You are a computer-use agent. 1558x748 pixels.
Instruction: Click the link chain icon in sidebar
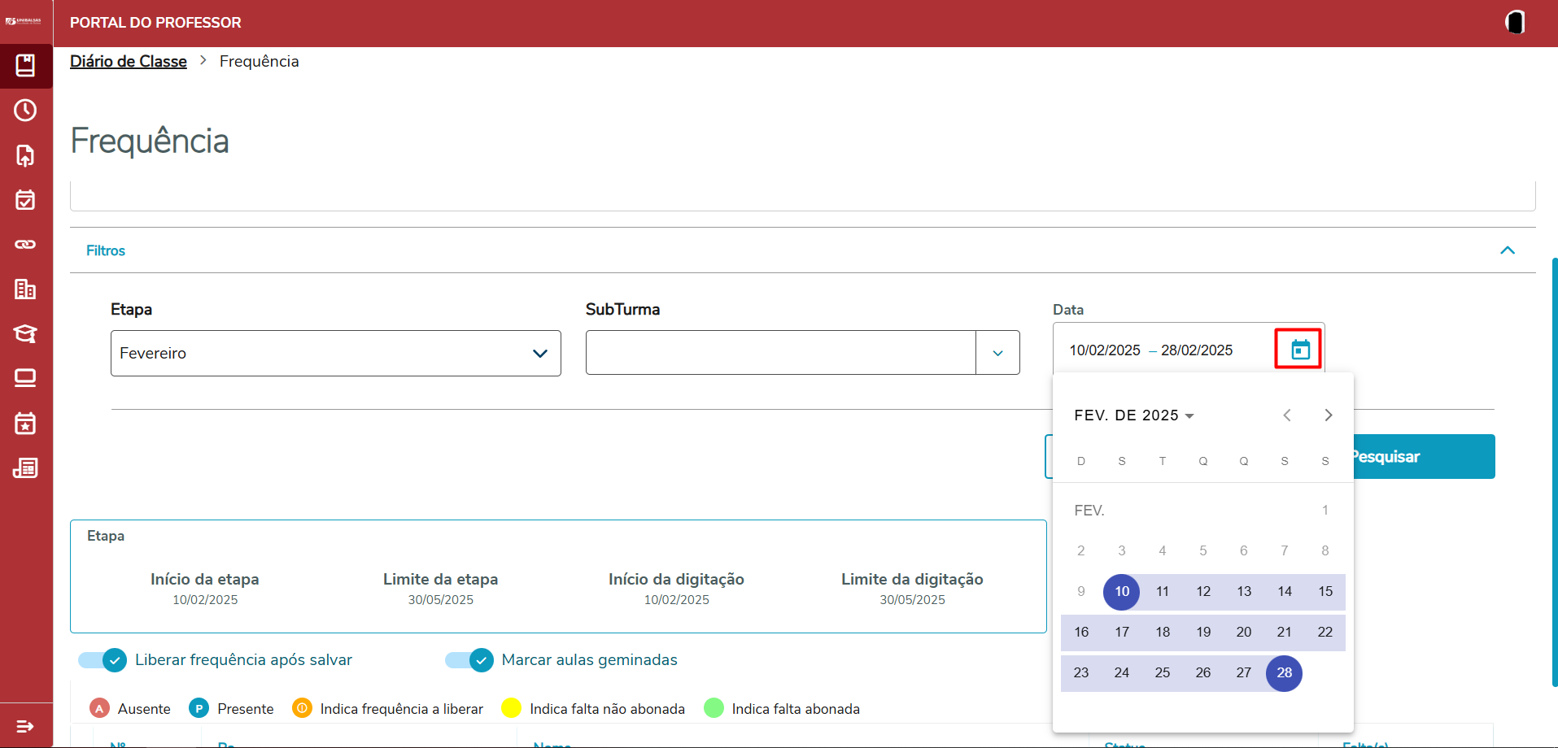coord(25,244)
